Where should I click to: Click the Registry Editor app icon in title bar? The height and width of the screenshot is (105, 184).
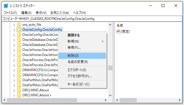coord(6,6)
